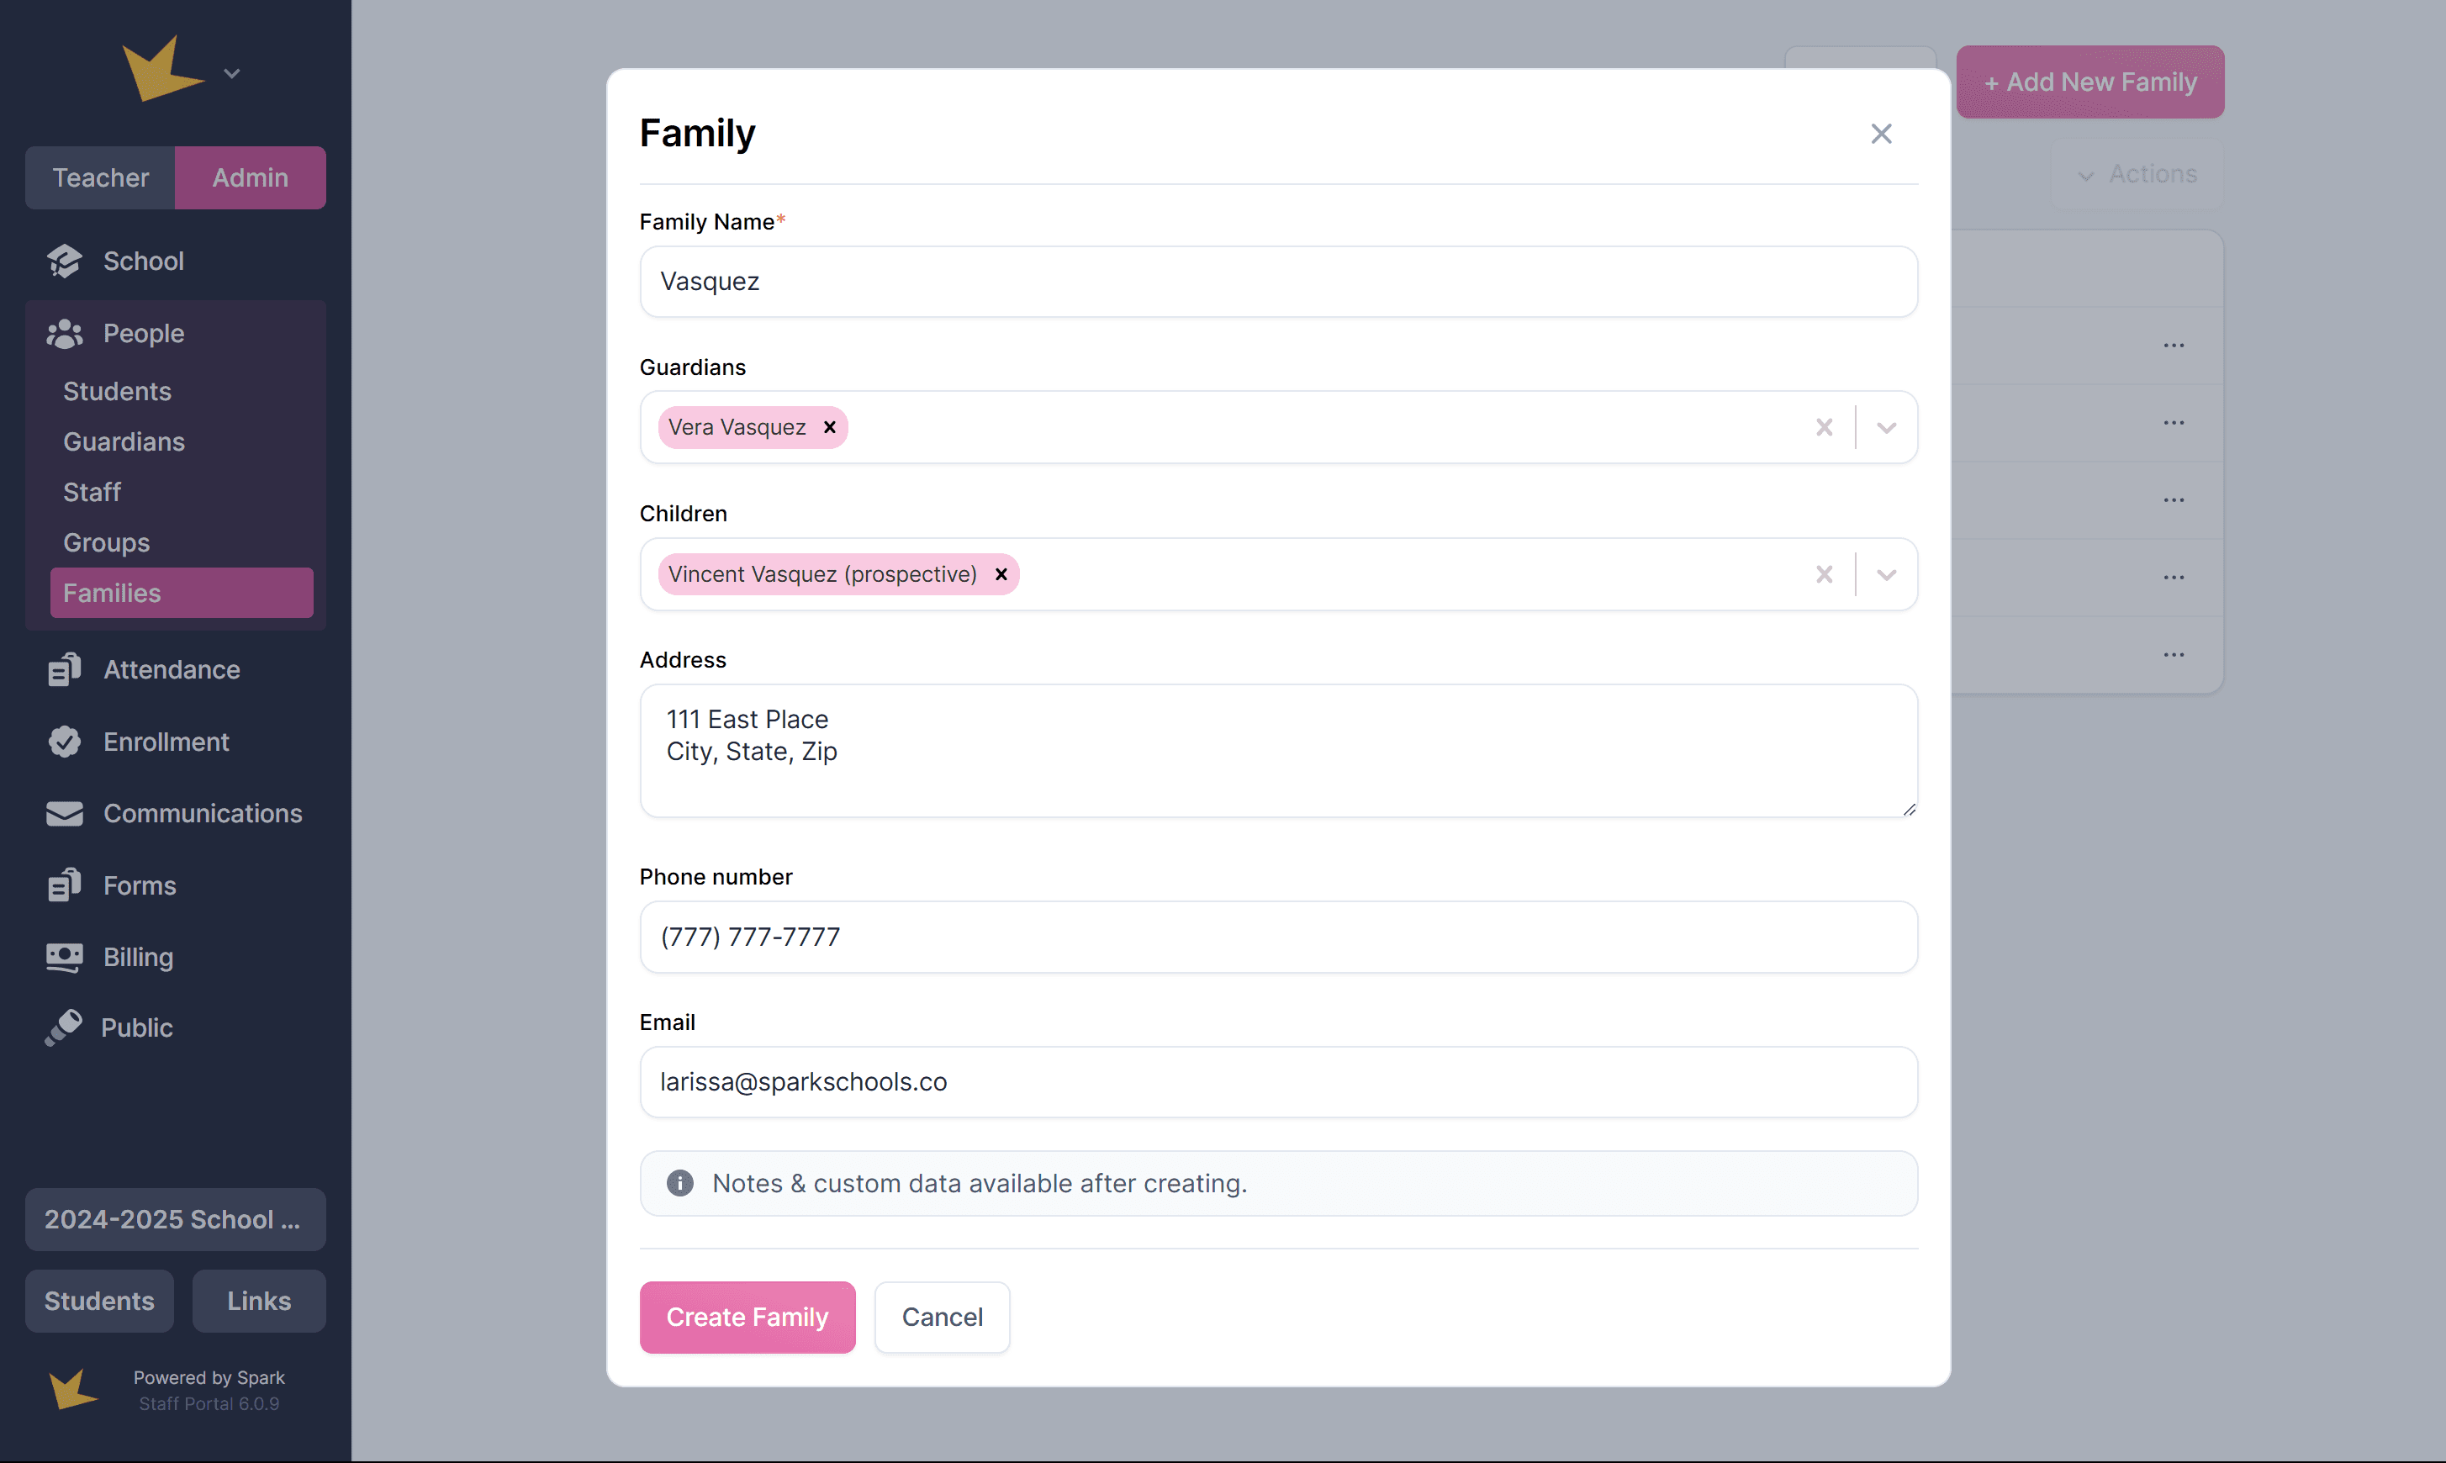Switch to Teacher mode
The image size is (2446, 1463).
tap(101, 177)
